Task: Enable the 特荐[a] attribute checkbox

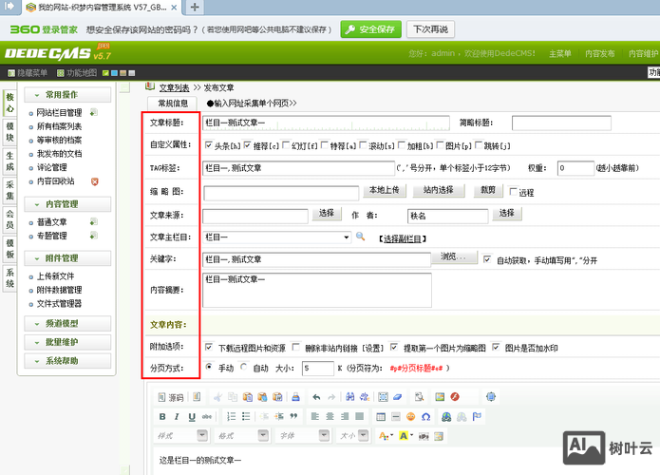Action: 325,145
